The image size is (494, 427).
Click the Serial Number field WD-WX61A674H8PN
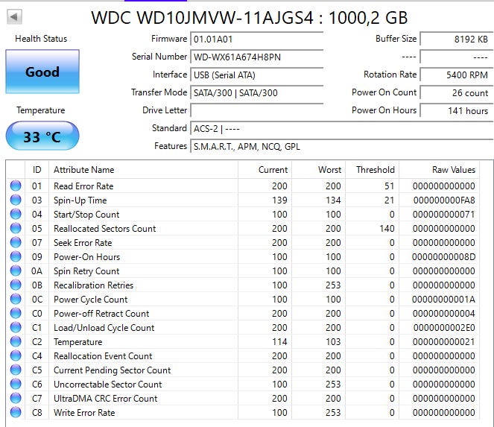click(x=257, y=57)
